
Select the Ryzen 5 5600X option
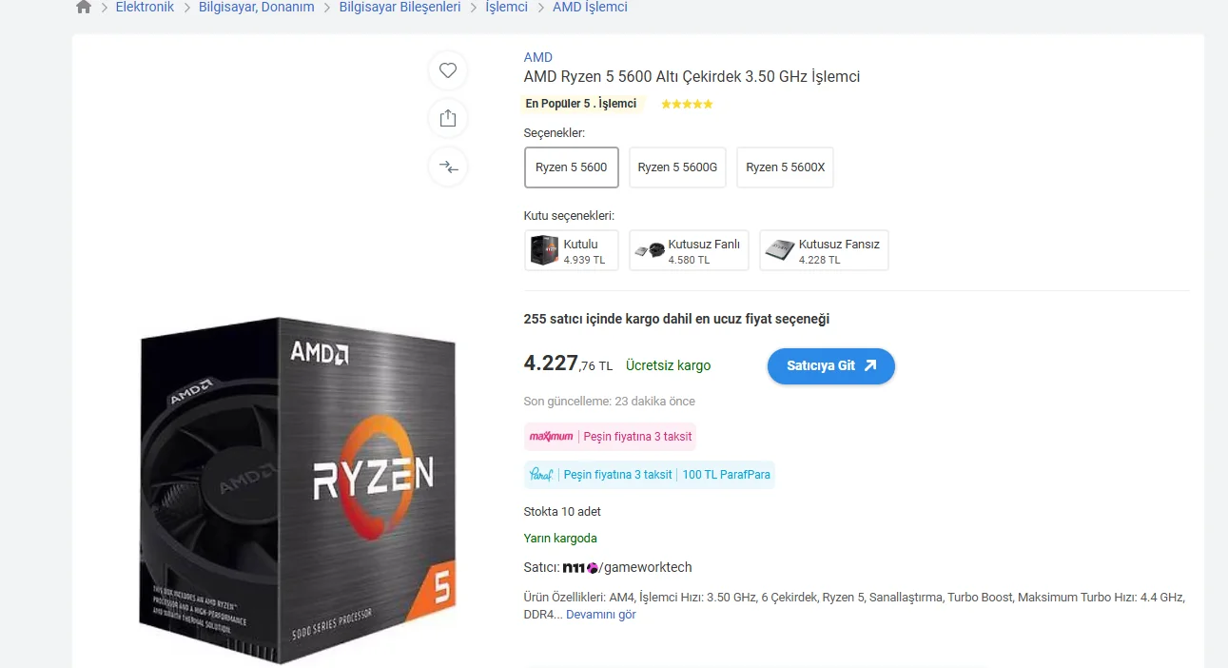[785, 167]
